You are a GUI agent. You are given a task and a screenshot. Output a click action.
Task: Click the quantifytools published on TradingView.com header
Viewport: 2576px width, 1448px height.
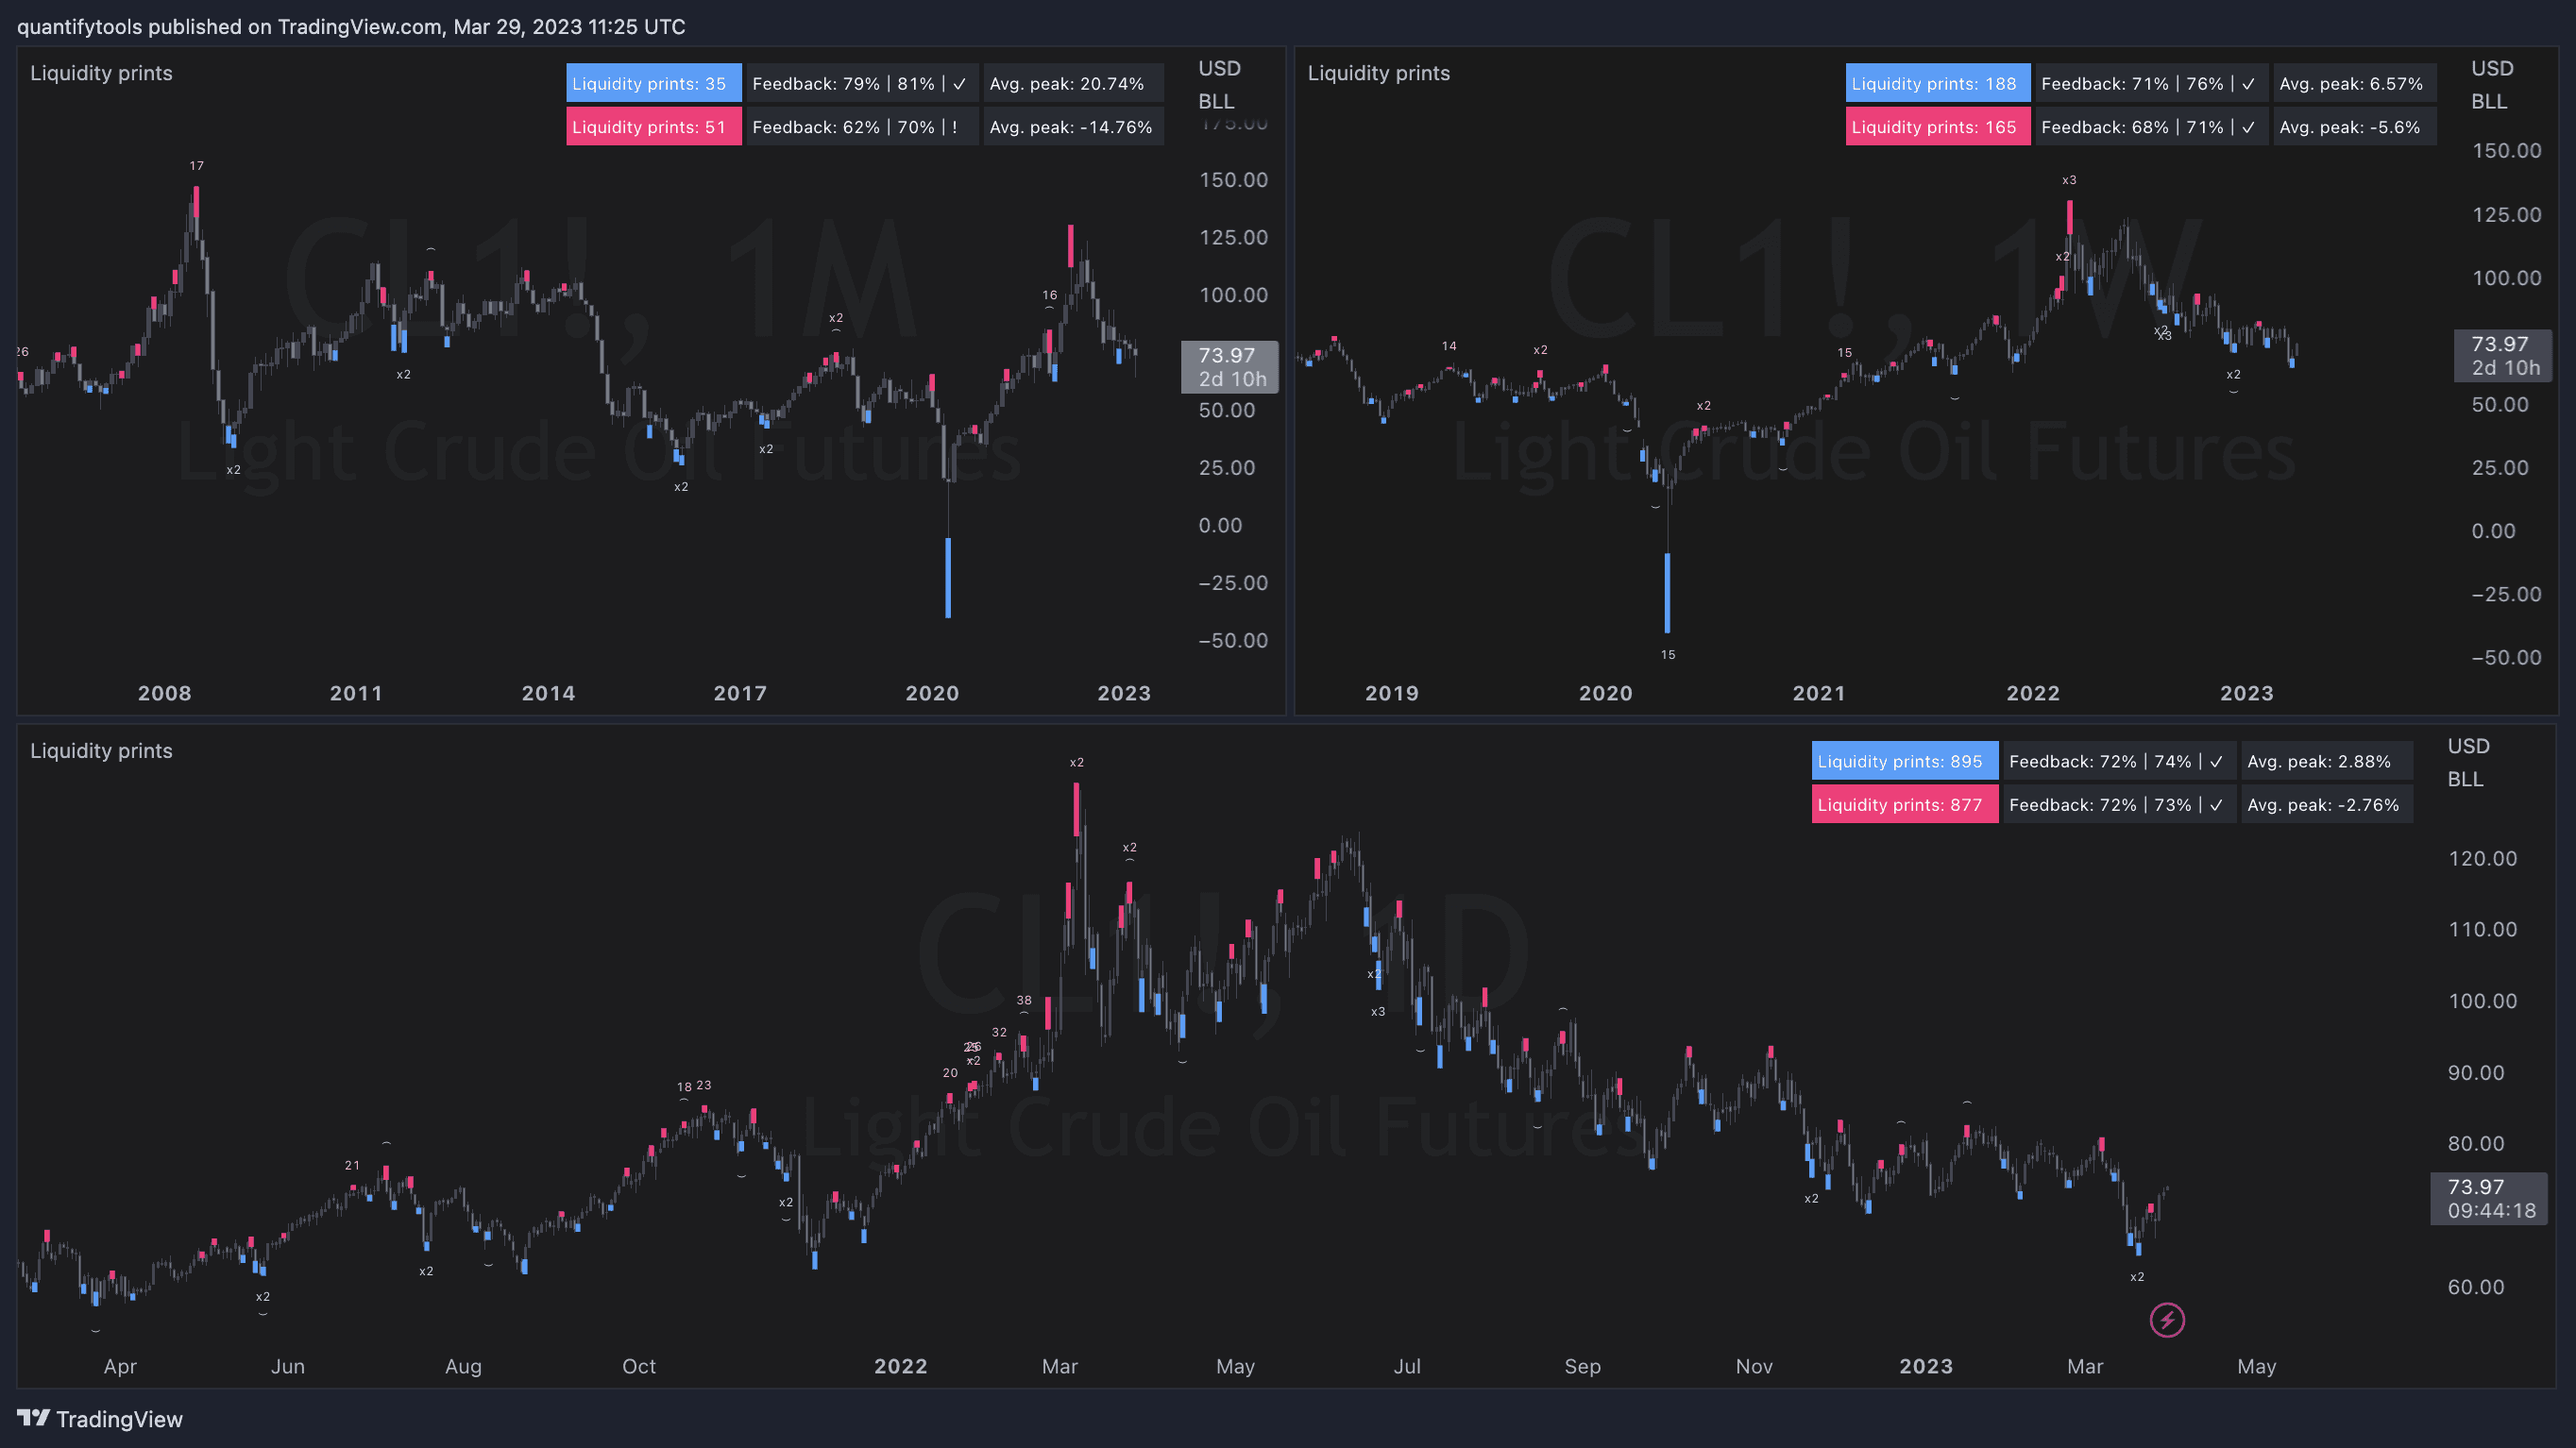click(351, 27)
